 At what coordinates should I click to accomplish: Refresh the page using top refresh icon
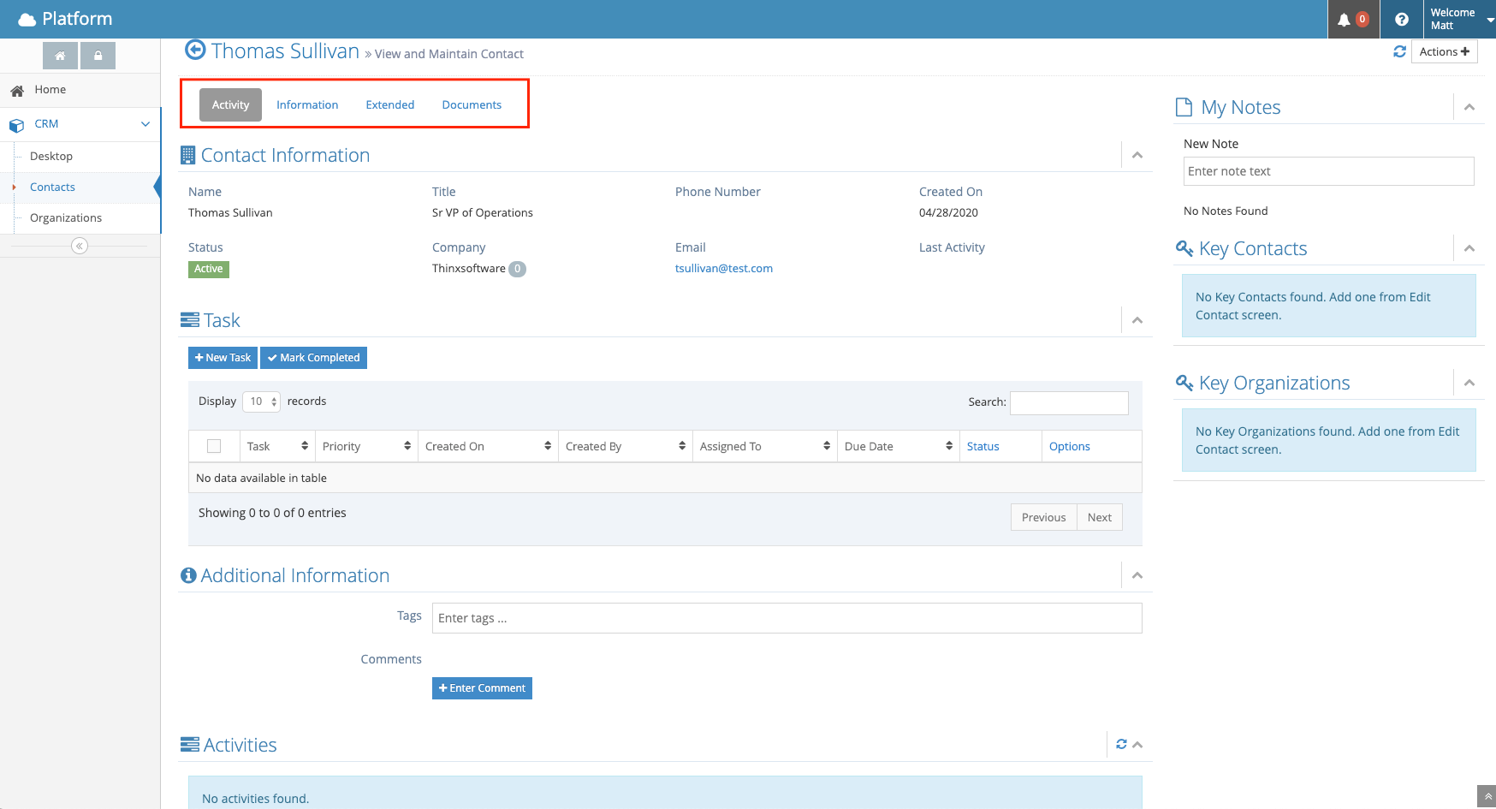[x=1399, y=51]
